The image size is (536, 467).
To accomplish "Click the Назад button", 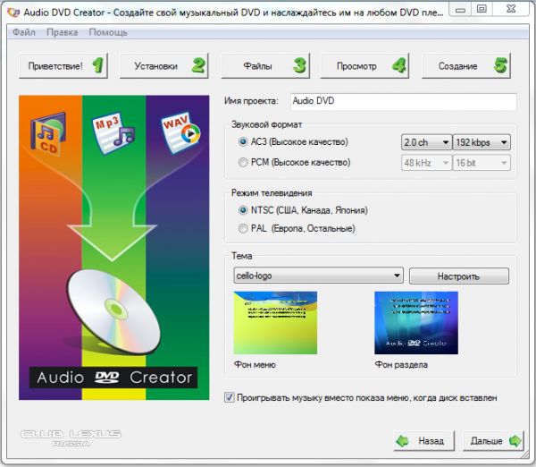I will 424,441.
